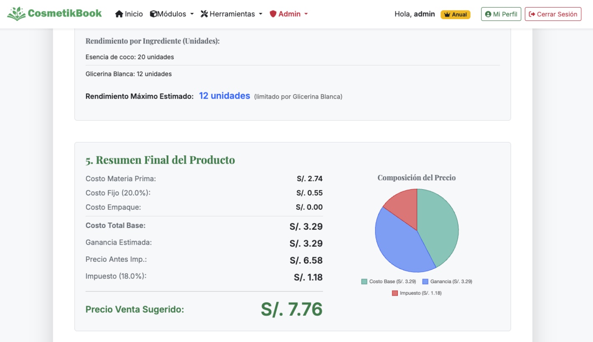Screen dimensions: 593x342
Task: Click the crown icon in Anual badge
Action: (x=447, y=15)
